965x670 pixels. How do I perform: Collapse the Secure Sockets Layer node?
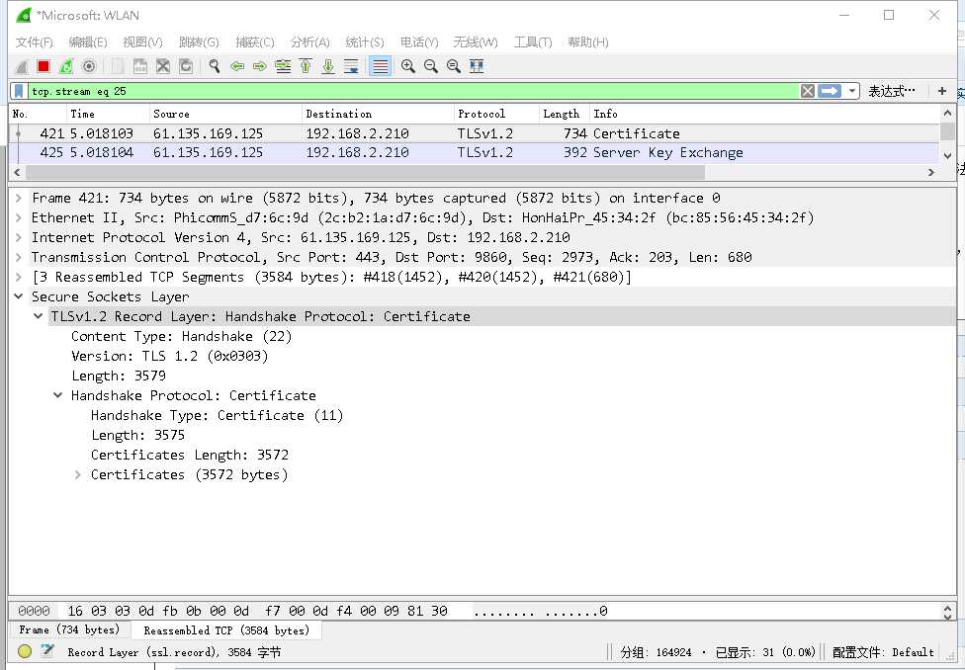coord(19,296)
